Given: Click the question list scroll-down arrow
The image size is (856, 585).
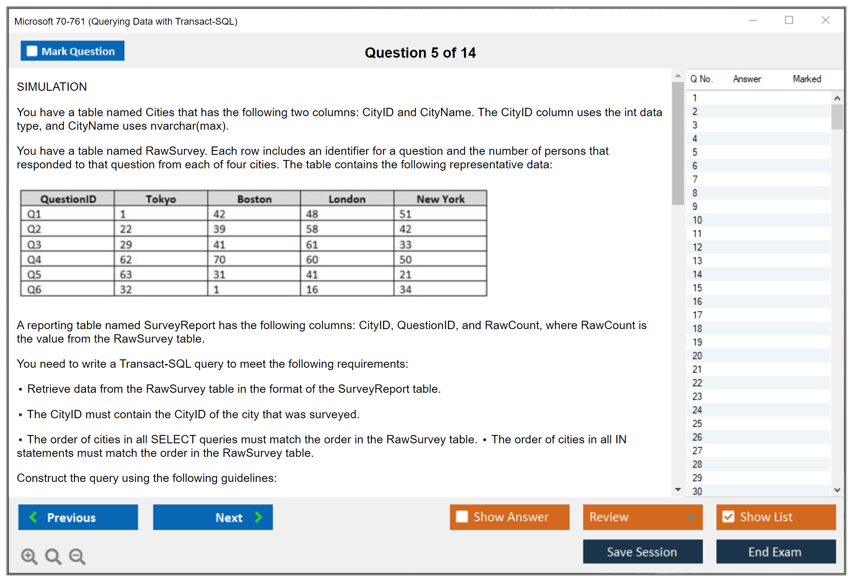Looking at the screenshot, I should pos(837,490).
